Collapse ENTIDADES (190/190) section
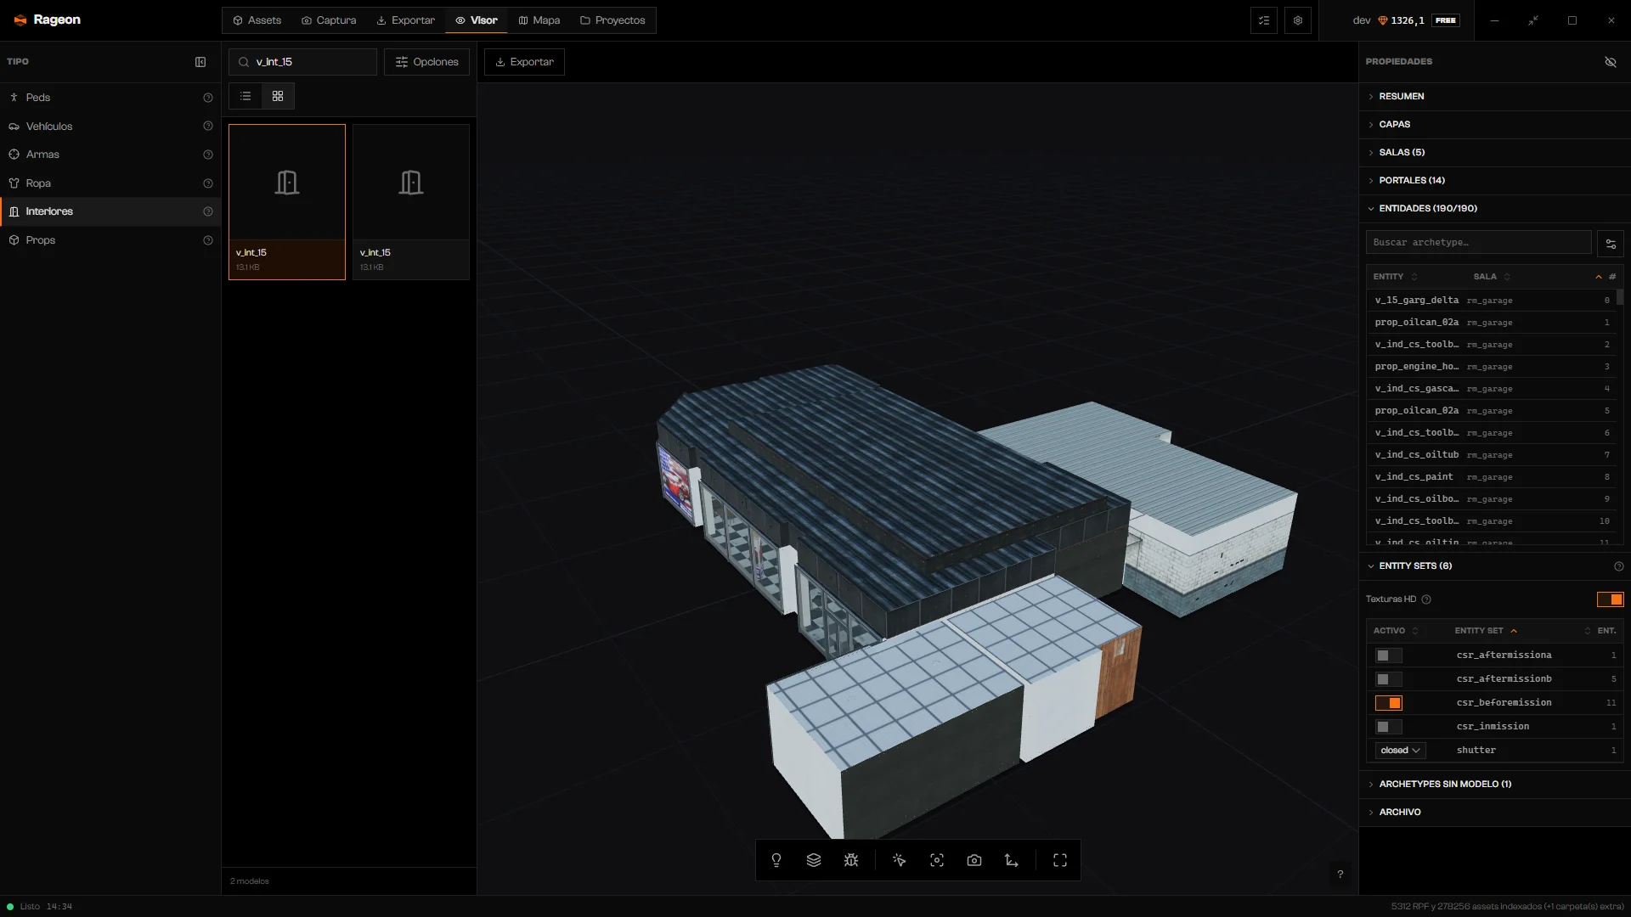Image resolution: width=1631 pixels, height=917 pixels. 1494,209
